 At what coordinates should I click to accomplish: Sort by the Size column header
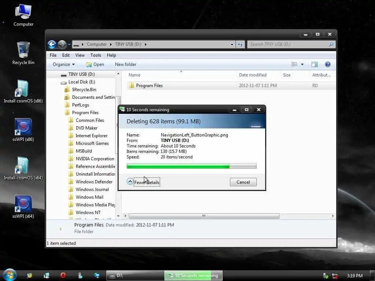click(x=287, y=75)
